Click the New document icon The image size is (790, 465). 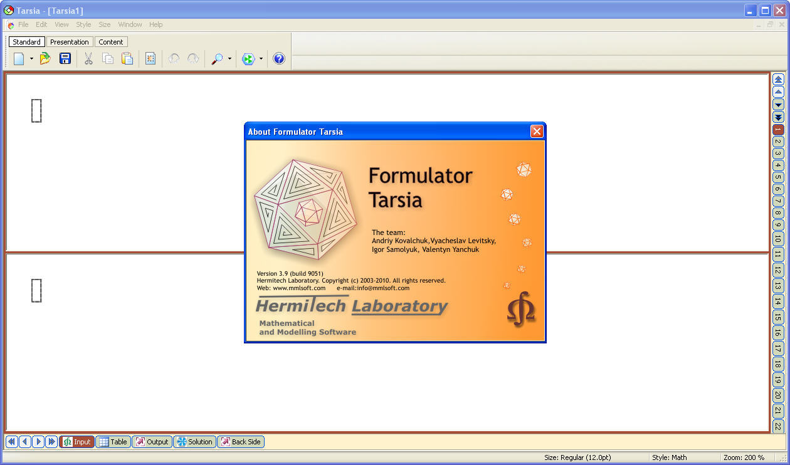(19, 59)
